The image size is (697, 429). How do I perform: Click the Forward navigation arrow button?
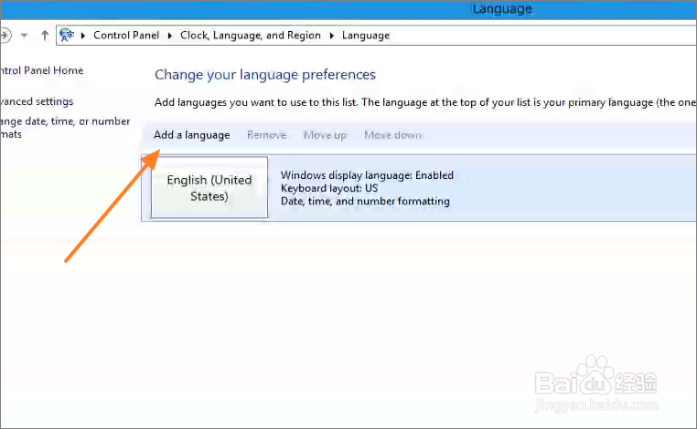[5, 35]
